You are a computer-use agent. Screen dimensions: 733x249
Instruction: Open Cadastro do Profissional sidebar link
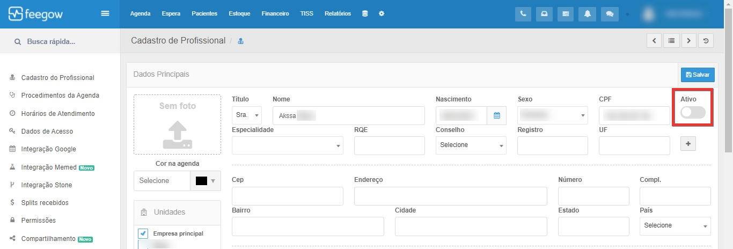tap(57, 78)
